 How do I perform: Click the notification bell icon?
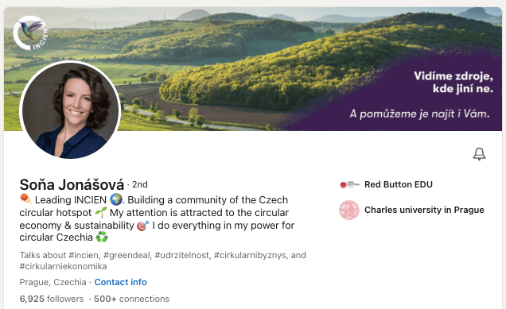pyautogui.click(x=479, y=154)
